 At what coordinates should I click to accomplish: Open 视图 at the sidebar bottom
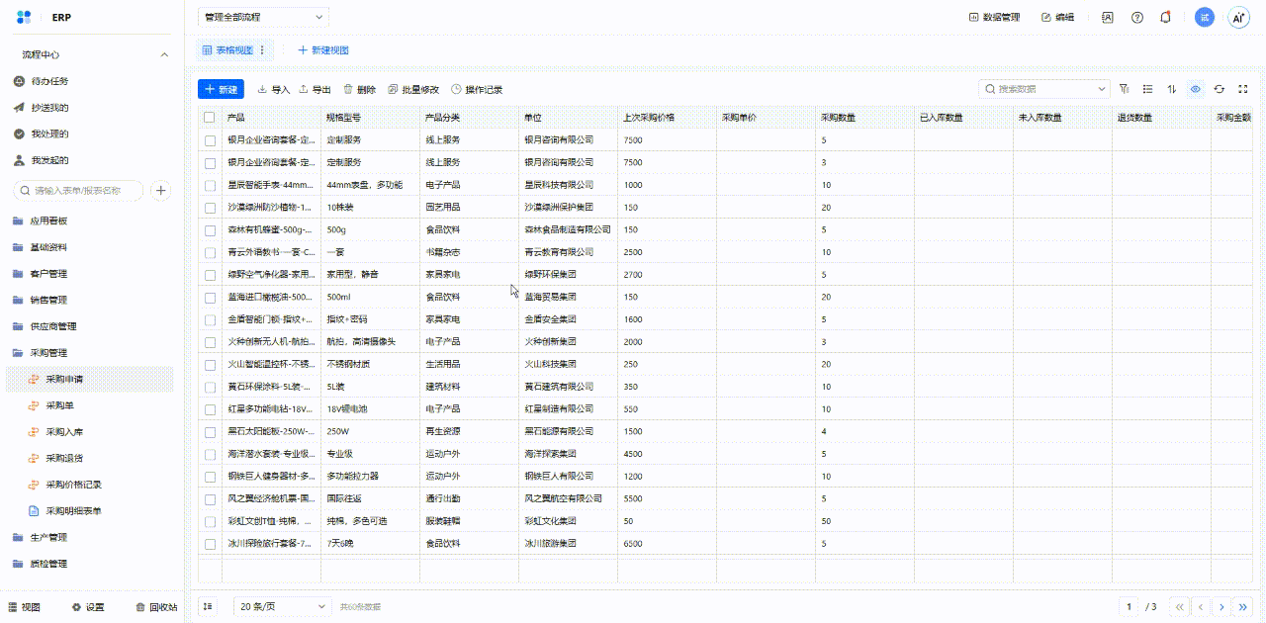click(25, 607)
